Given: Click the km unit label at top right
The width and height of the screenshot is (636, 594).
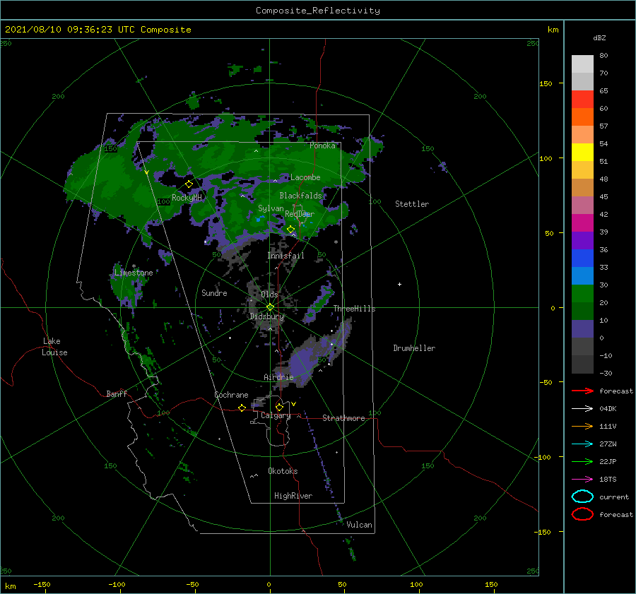Looking at the screenshot, I should pos(553,30).
